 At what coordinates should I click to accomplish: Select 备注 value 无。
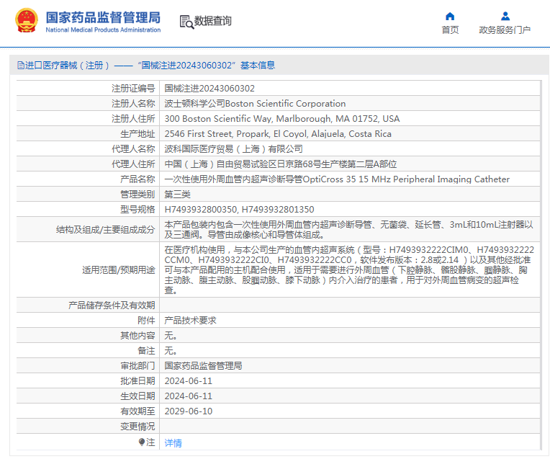point(171,350)
